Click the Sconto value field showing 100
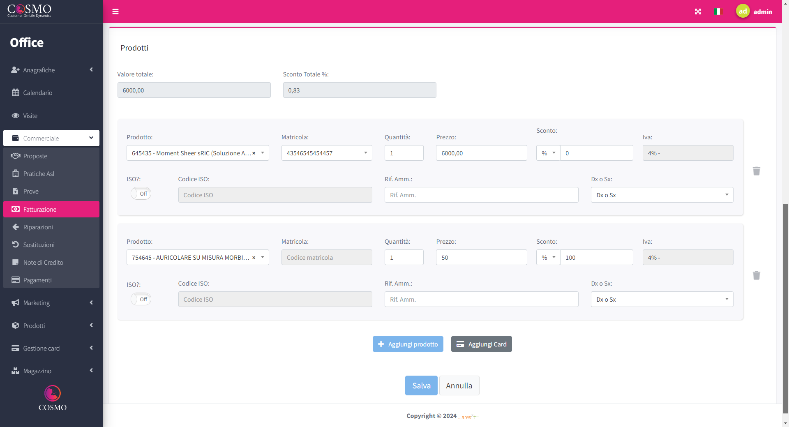789x427 pixels. click(x=597, y=257)
